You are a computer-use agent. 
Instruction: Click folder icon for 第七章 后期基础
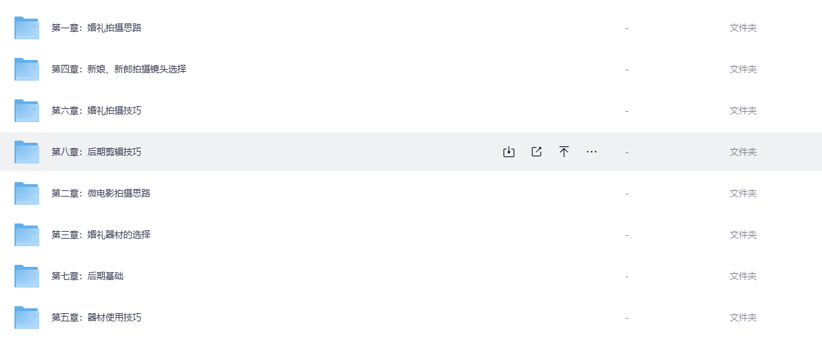point(27,277)
